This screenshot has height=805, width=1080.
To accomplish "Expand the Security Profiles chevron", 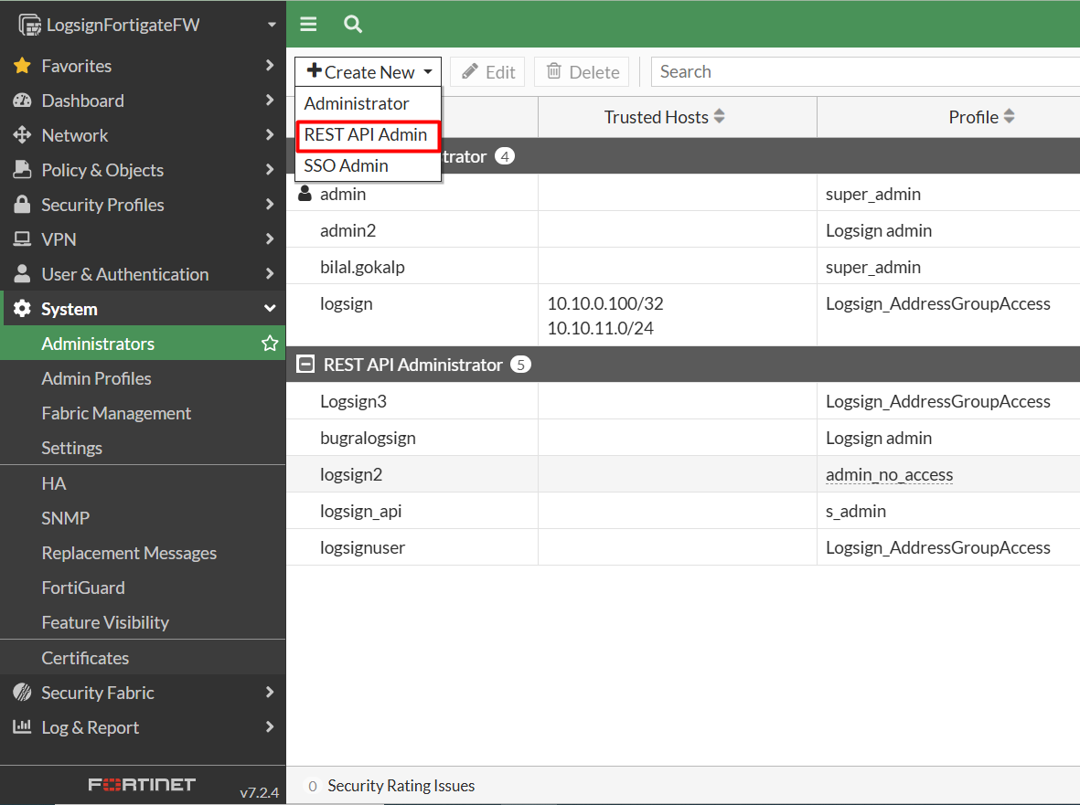I will (269, 205).
